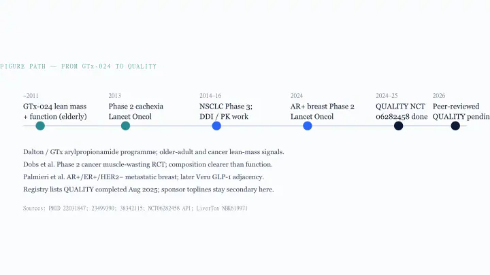
Task: Select the Registry lists QUALITY completed line
Action: coord(148,189)
